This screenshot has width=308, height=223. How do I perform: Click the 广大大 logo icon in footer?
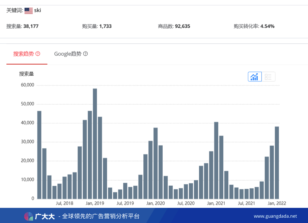point(28,216)
